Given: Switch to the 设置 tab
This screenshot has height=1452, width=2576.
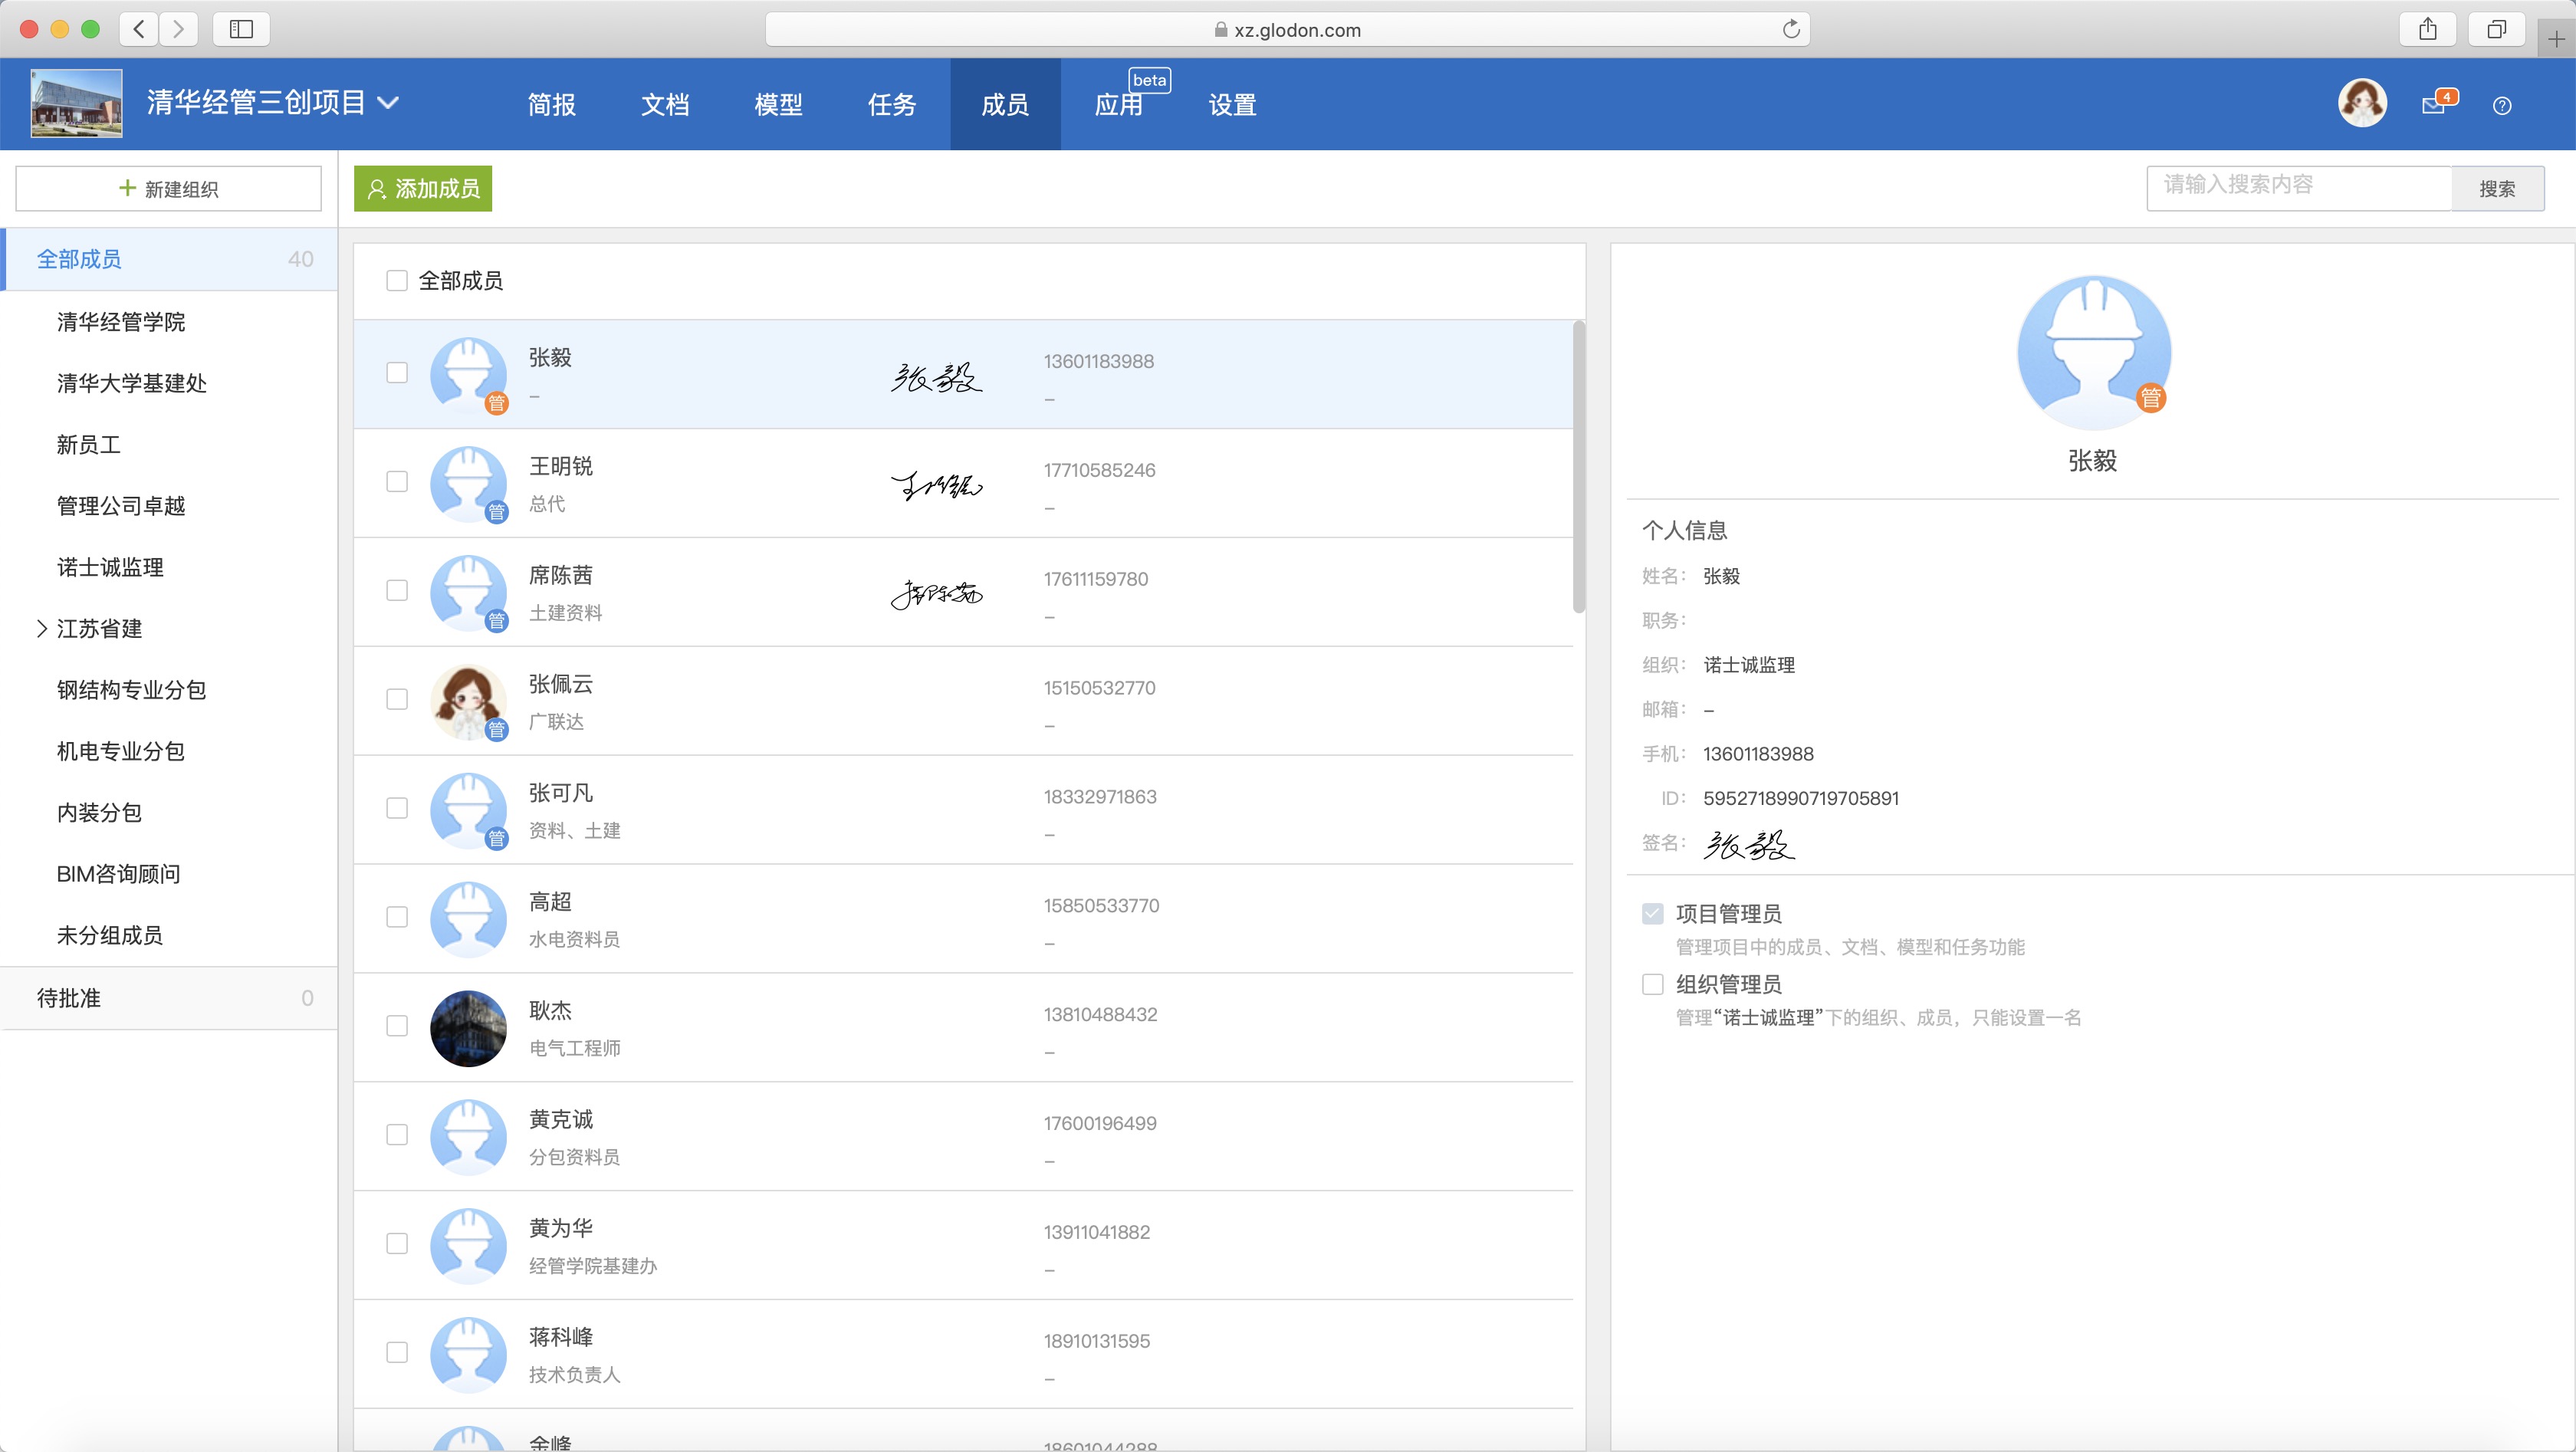Looking at the screenshot, I should click(1230, 104).
